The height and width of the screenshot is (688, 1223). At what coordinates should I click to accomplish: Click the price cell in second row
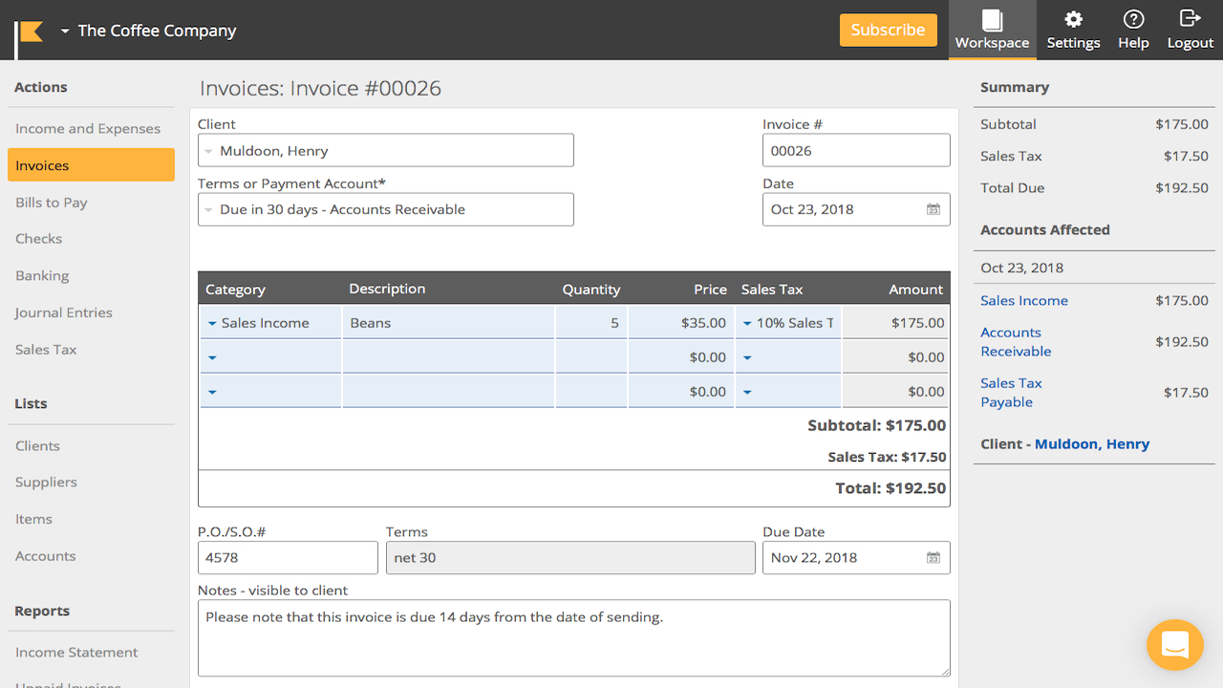681,357
